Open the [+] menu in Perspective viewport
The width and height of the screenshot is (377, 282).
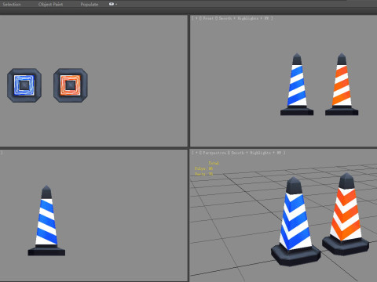pos(196,153)
